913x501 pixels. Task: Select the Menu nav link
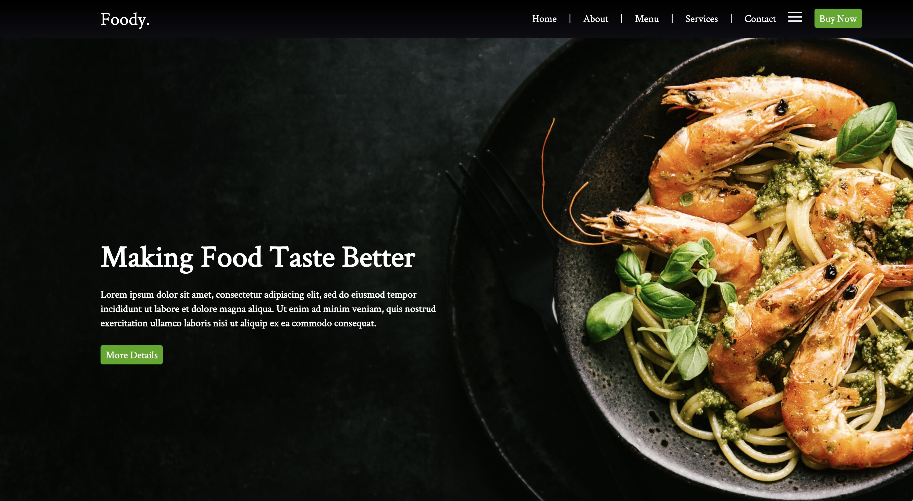pyautogui.click(x=646, y=19)
